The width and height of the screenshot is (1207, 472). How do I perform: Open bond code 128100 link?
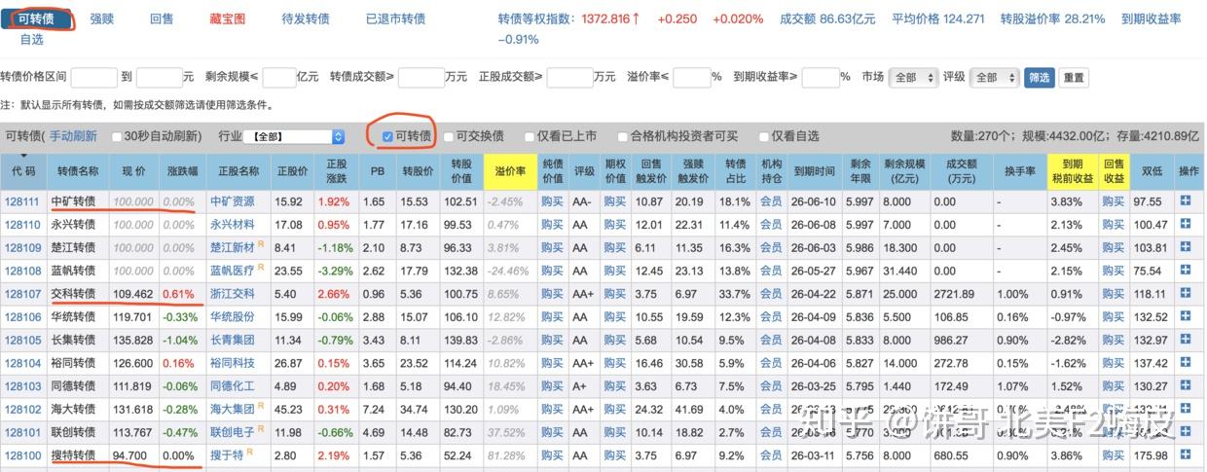tap(22, 454)
